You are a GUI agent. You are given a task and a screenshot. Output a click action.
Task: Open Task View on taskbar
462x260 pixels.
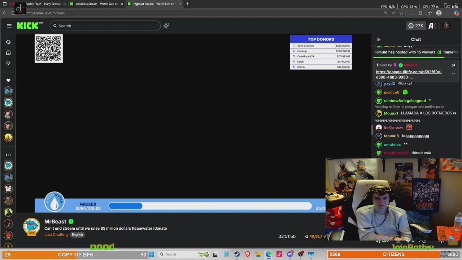click(x=215, y=255)
